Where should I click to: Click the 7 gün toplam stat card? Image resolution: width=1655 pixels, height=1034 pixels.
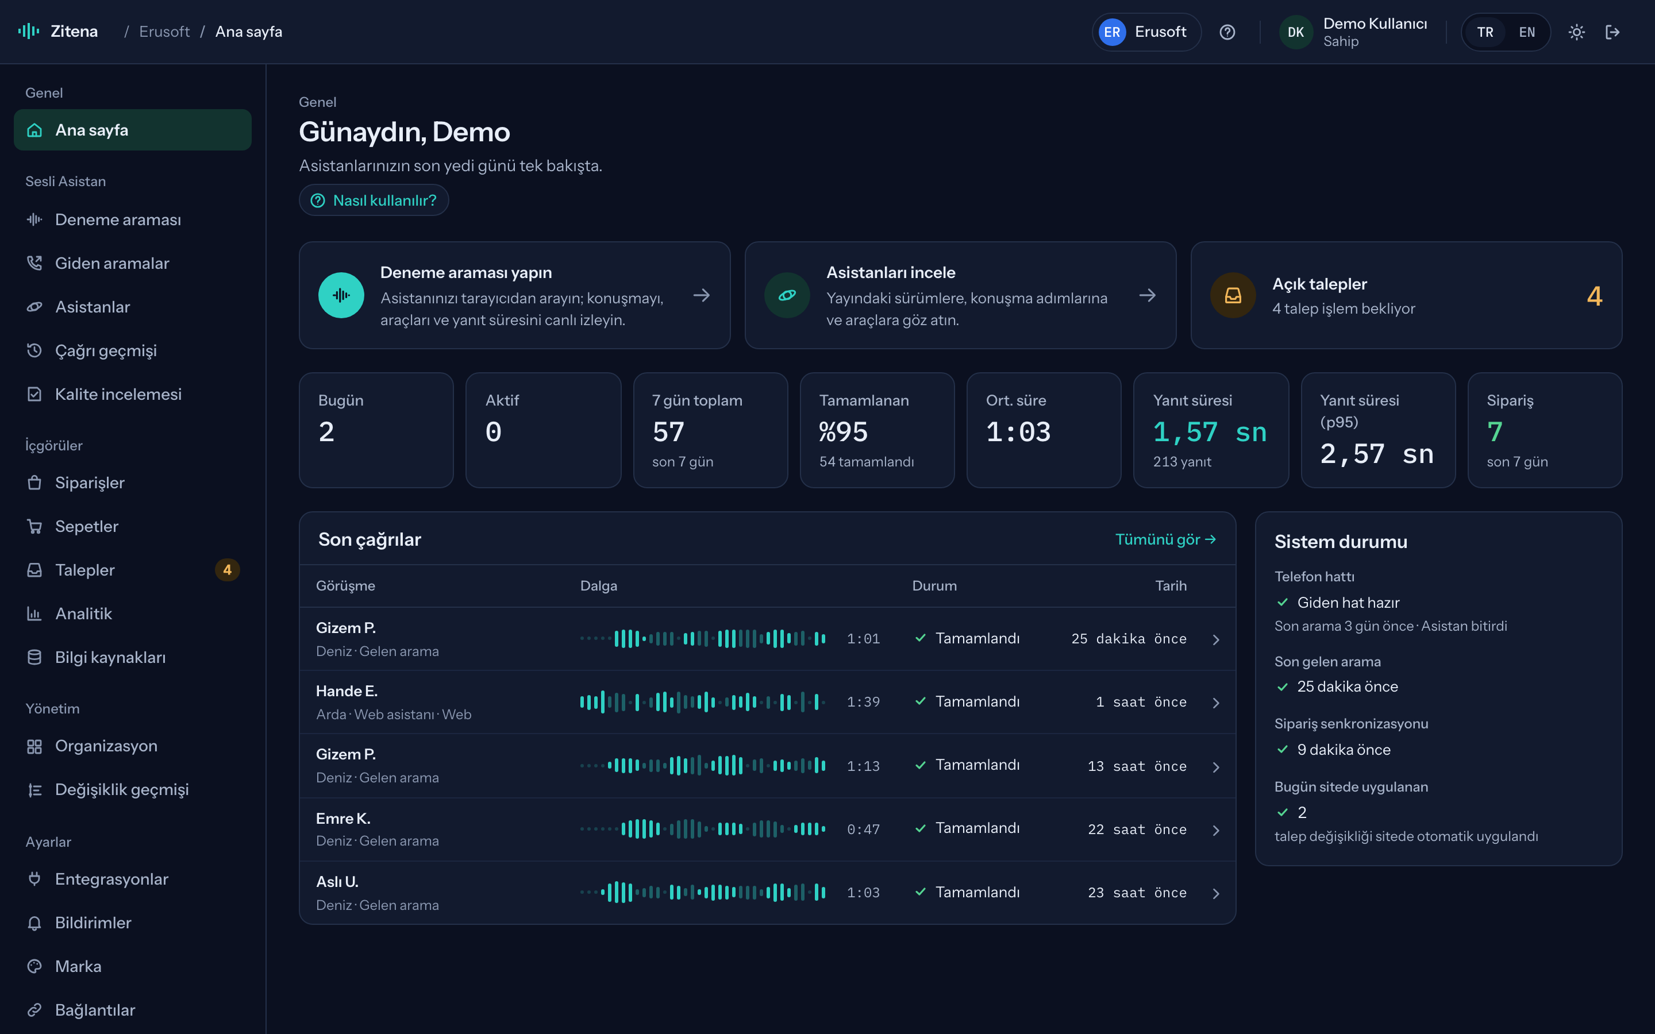(710, 430)
